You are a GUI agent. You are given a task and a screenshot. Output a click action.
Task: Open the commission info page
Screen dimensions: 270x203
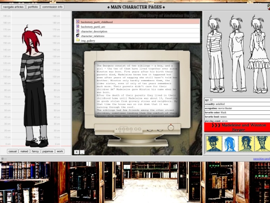[52, 7]
